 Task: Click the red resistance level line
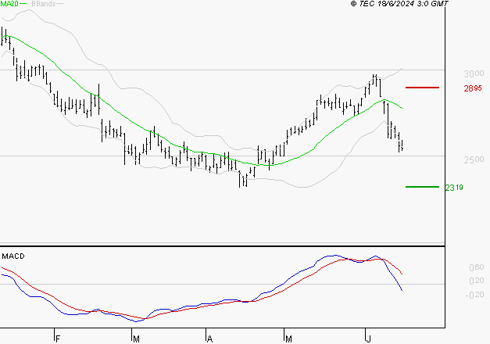pyautogui.click(x=422, y=88)
